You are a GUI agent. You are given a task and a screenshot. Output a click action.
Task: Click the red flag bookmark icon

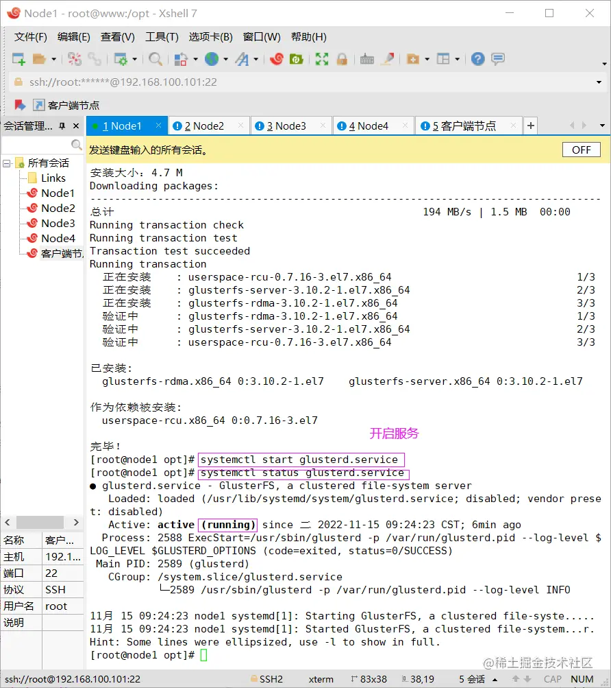click(20, 105)
